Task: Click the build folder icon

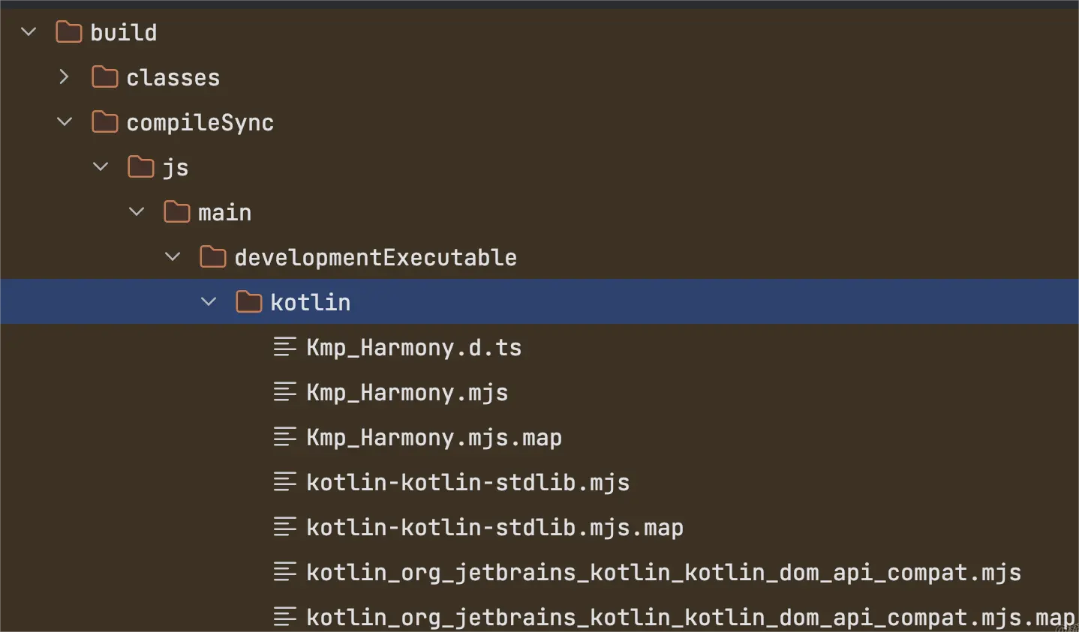Action: click(x=69, y=32)
